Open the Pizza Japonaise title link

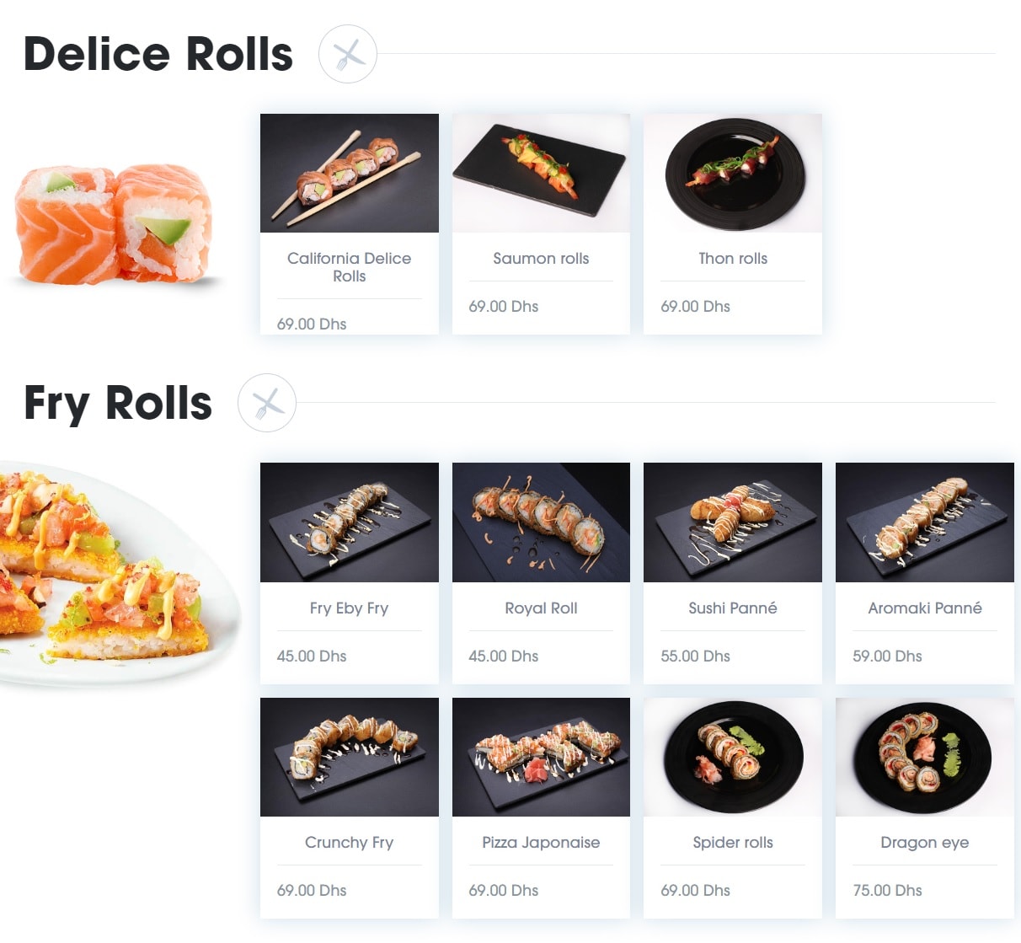(541, 842)
